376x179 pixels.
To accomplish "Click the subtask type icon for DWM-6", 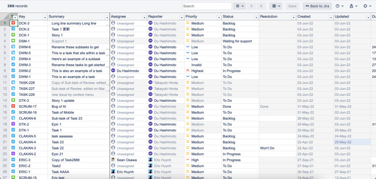I will [13, 47].
